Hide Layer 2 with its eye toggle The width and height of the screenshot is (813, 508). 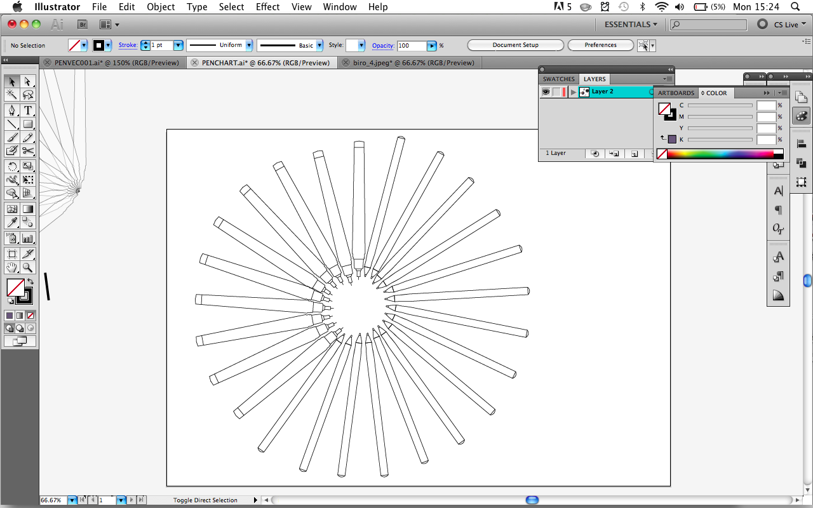546,91
